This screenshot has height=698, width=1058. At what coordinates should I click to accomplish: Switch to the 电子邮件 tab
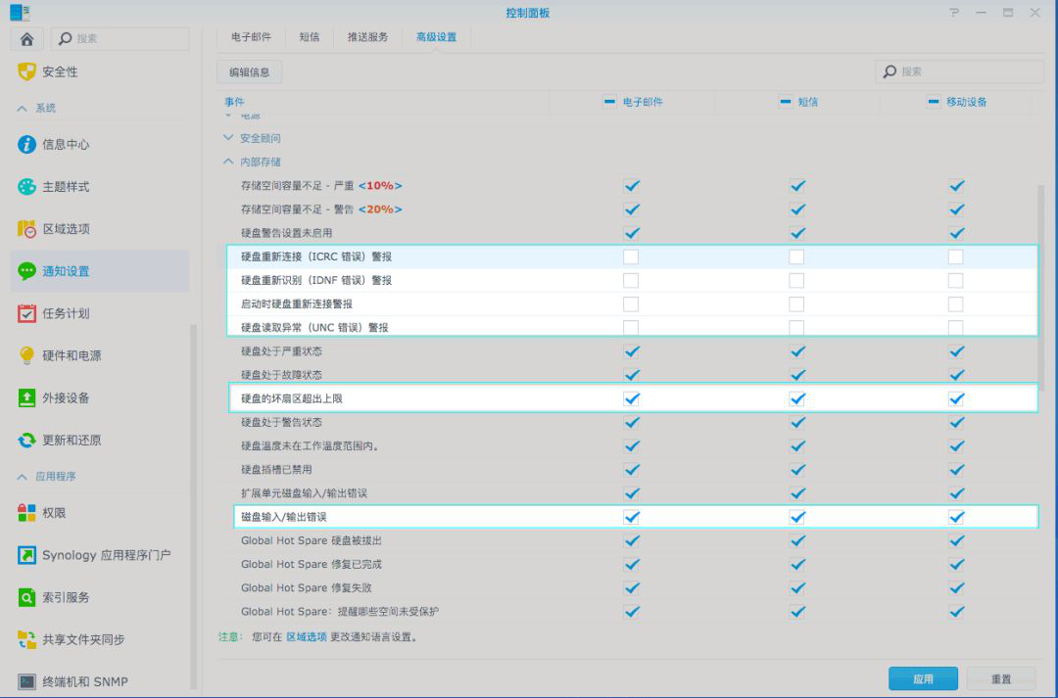[252, 38]
